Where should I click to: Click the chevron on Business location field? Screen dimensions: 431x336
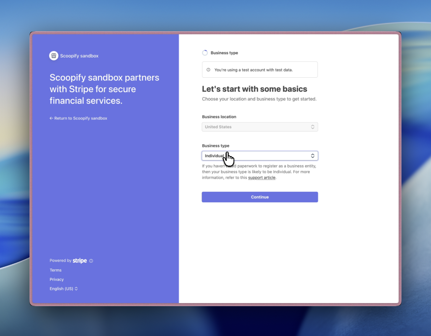point(313,127)
